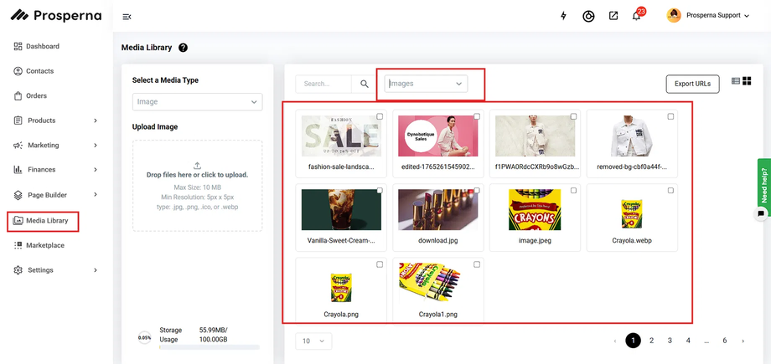Select checkbox on Crayola.png card
The height and width of the screenshot is (364, 771).
(380, 264)
